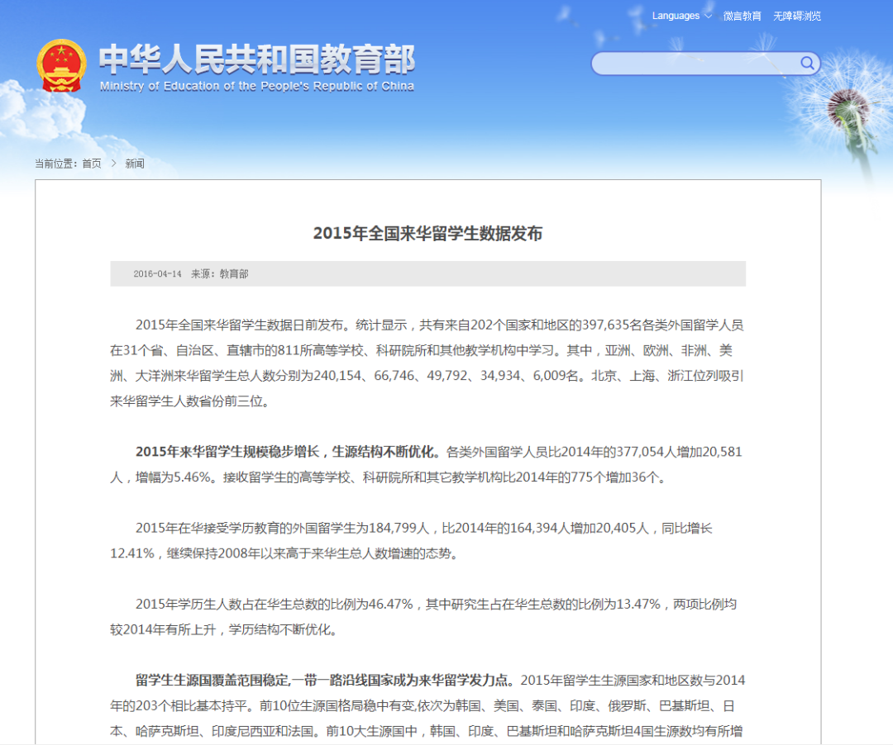This screenshot has height=745, width=893.
Task: Focus the site search input field
Action: [705, 63]
